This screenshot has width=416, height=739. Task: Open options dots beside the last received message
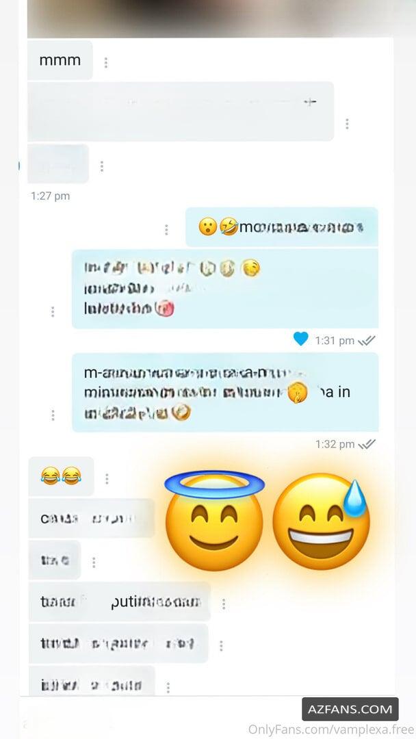point(168,687)
